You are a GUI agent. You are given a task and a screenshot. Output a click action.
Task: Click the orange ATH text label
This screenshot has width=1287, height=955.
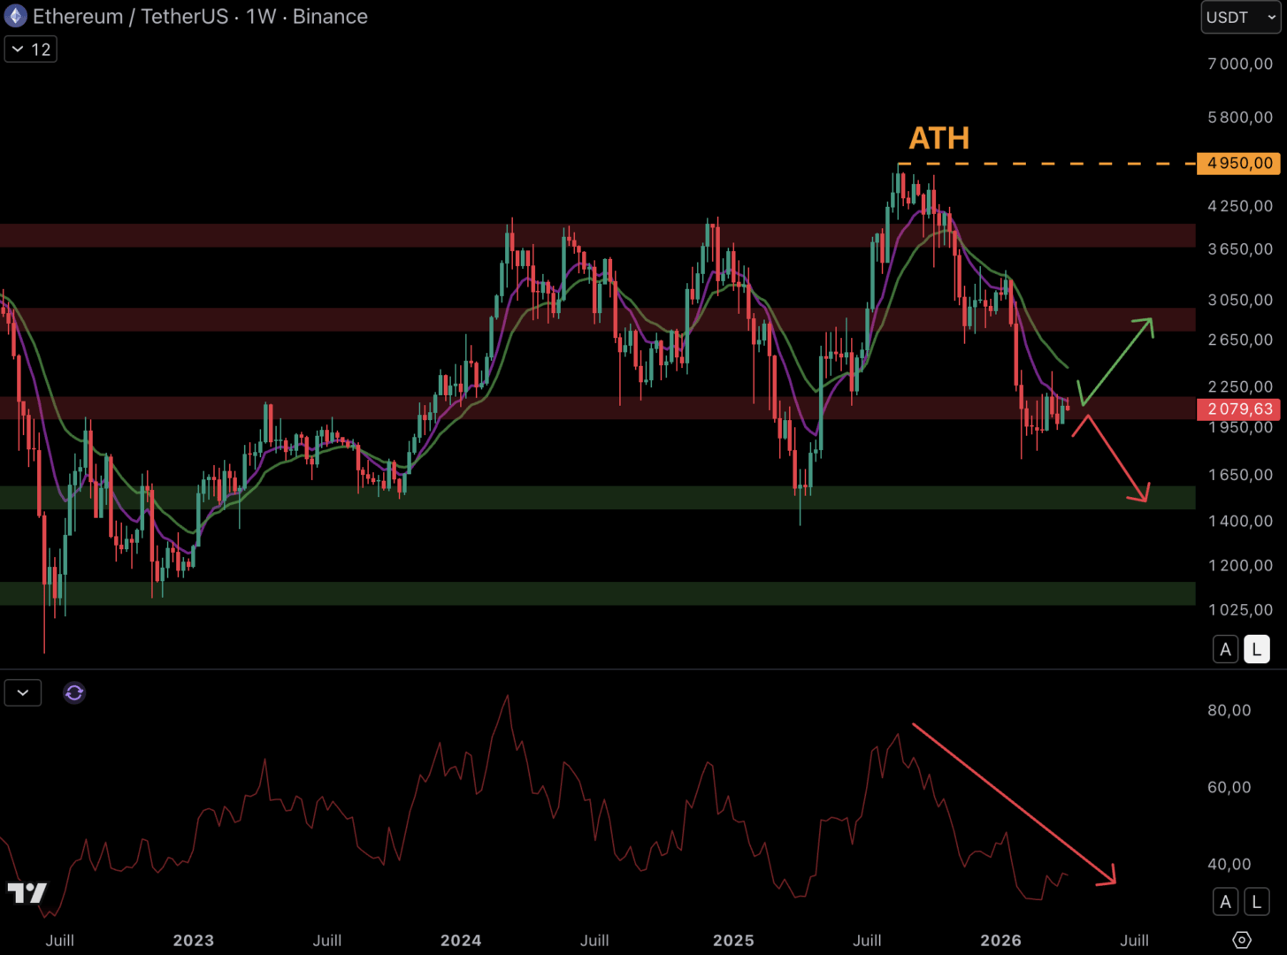point(939,138)
